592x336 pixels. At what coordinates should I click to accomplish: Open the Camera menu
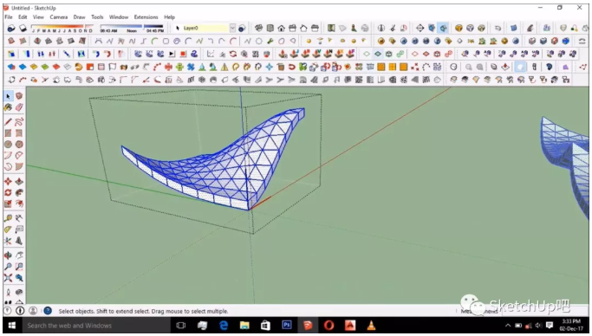pyautogui.click(x=59, y=17)
